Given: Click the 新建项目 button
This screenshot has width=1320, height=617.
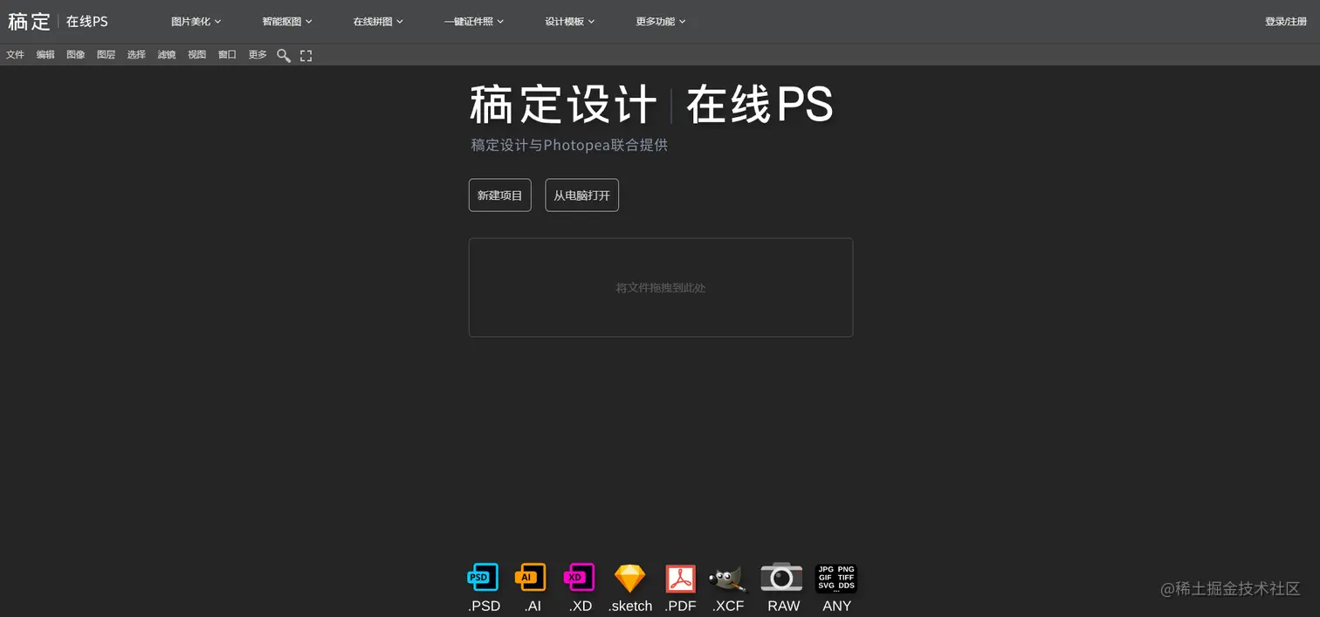Looking at the screenshot, I should tap(500, 195).
